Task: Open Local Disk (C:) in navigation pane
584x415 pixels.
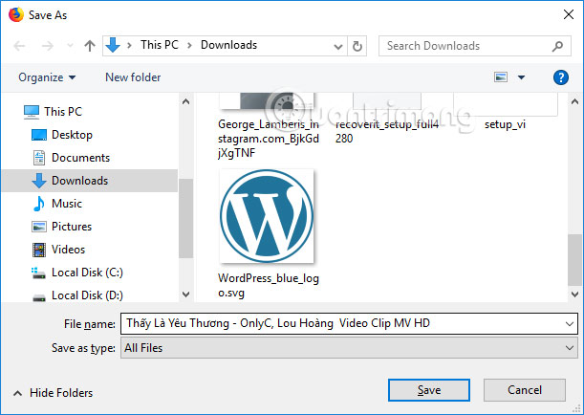Action: (87, 273)
